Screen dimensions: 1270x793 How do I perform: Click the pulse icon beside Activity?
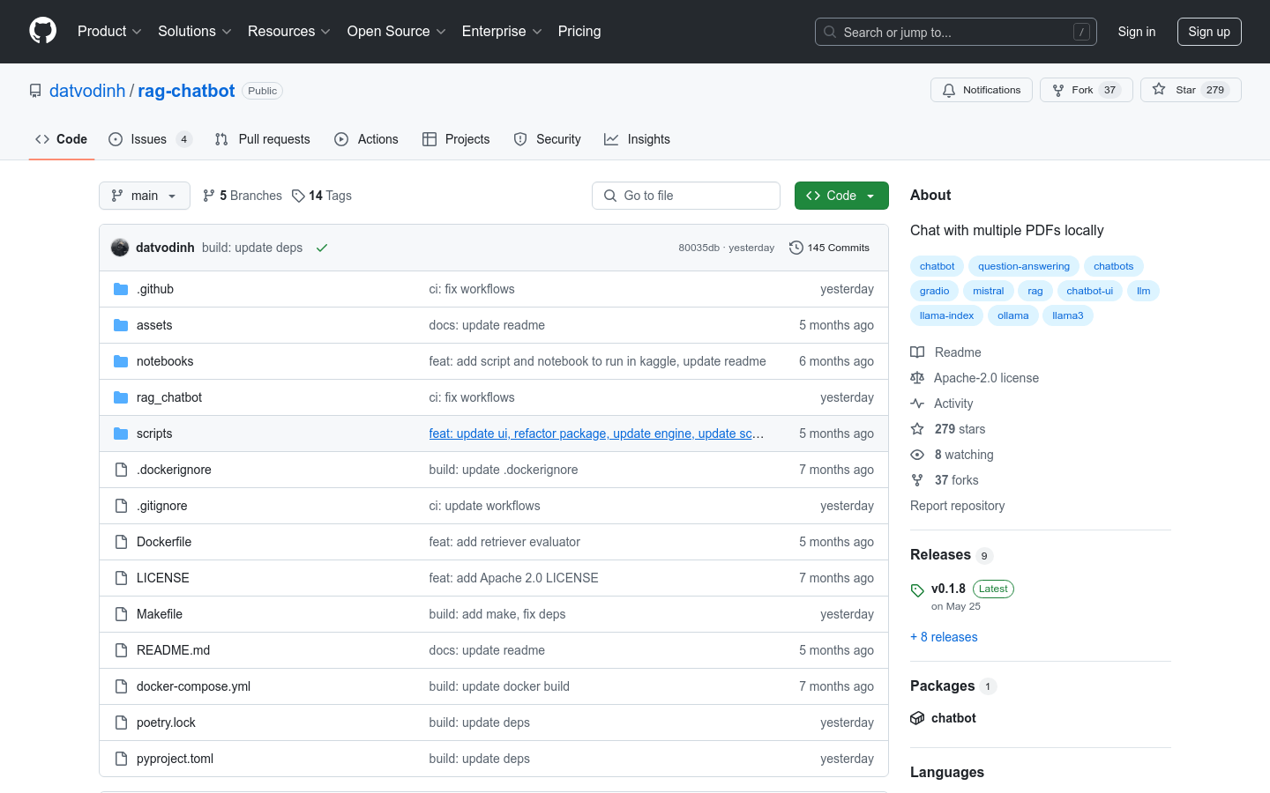pyautogui.click(x=917, y=404)
